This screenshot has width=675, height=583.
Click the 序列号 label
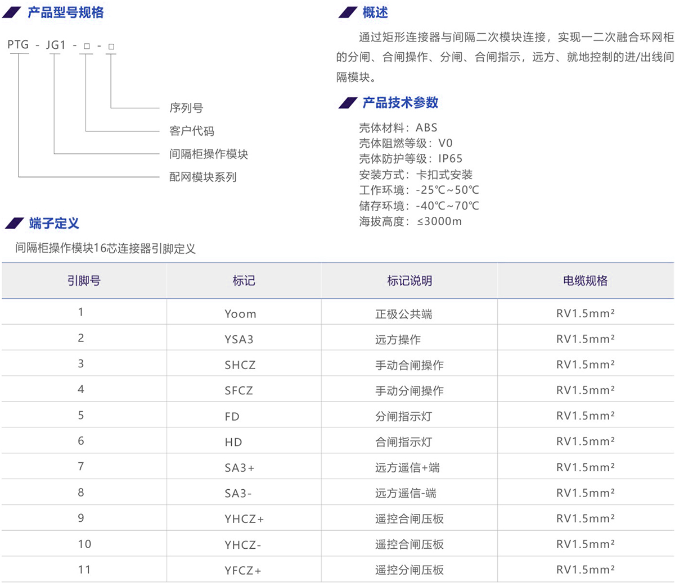click(186, 108)
